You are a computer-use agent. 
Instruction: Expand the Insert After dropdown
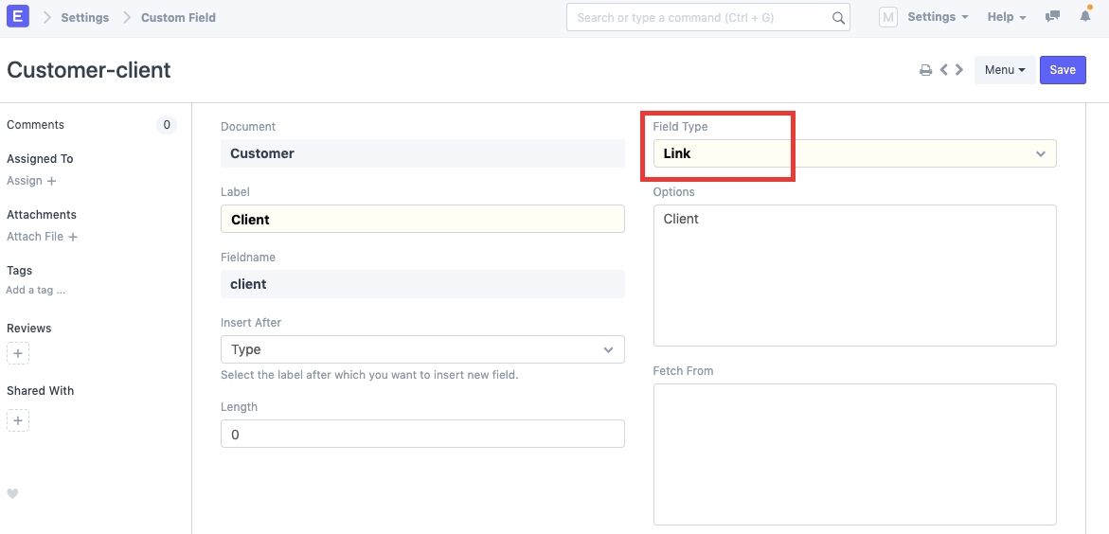tap(422, 349)
